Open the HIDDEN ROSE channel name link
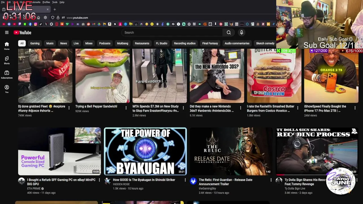This screenshot has width=363, height=204. click(121, 184)
